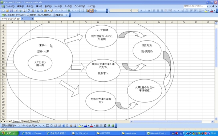Switch to the Sheet2 tab
The width and height of the screenshot is (218, 136).
[25, 121]
